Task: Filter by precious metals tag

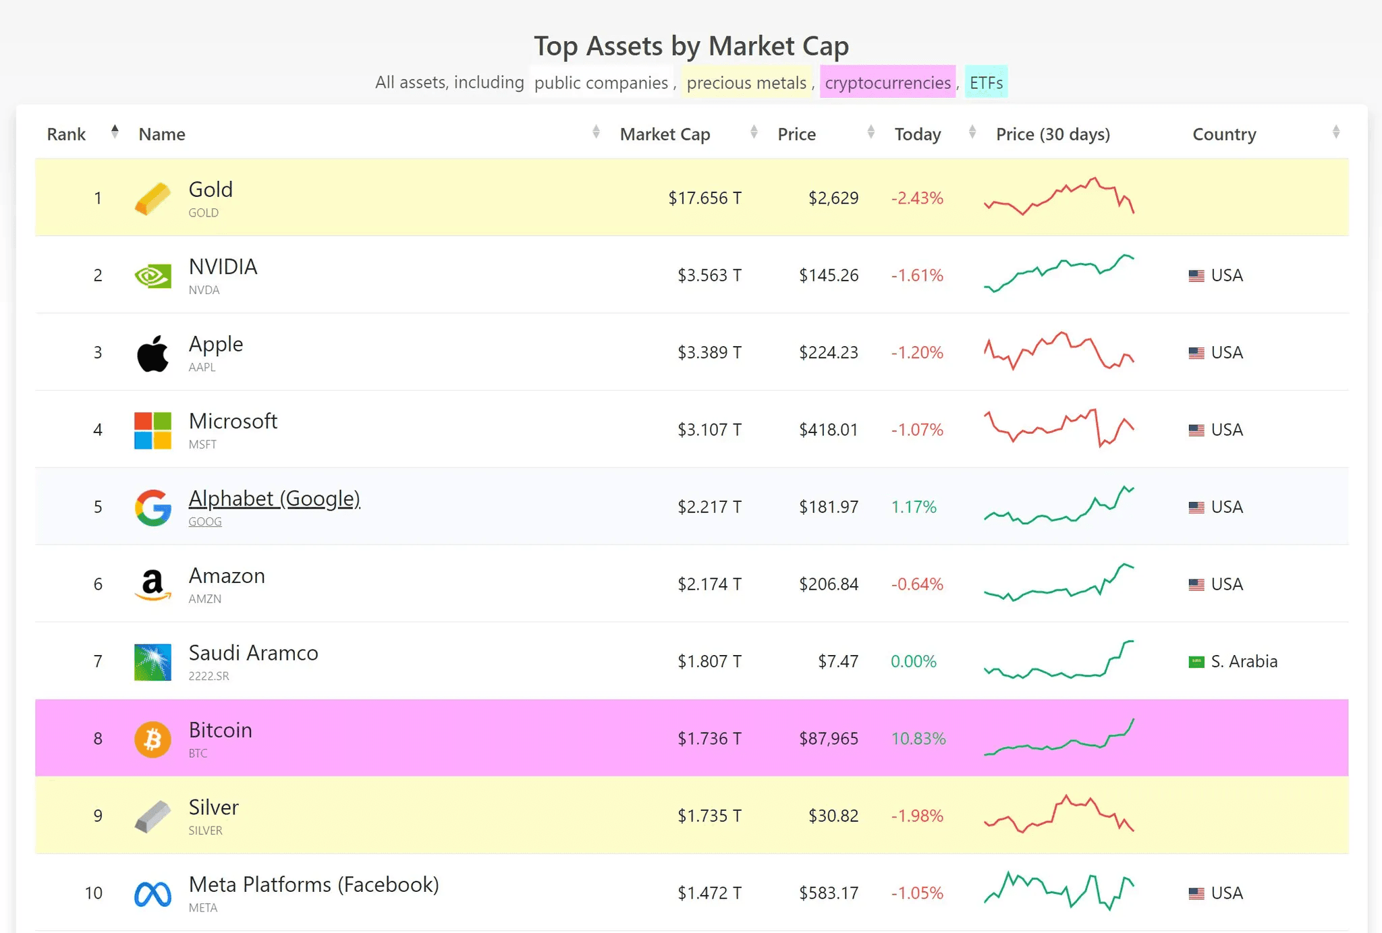Action: (x=746, y=82)
